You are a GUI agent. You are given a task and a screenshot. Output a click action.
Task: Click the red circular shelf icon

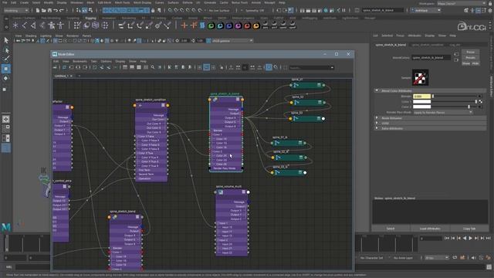coord(247,25)
